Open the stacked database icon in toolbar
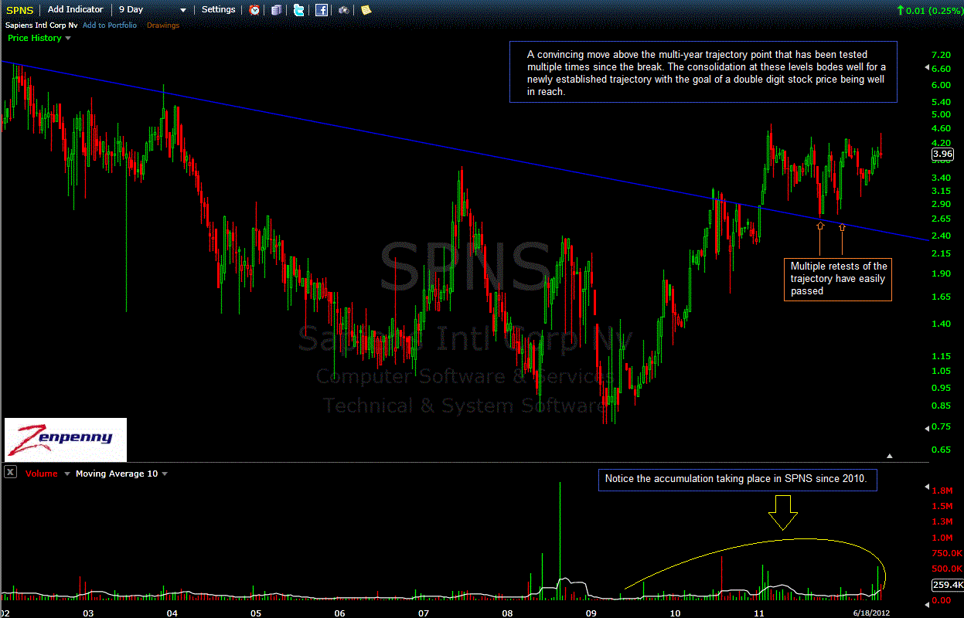Image resolution: width=964 pixels, height=618 pixels. coord(277,10)
